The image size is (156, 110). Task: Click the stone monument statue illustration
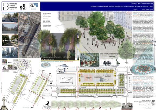pyautogui.click(x=4, y=103)
